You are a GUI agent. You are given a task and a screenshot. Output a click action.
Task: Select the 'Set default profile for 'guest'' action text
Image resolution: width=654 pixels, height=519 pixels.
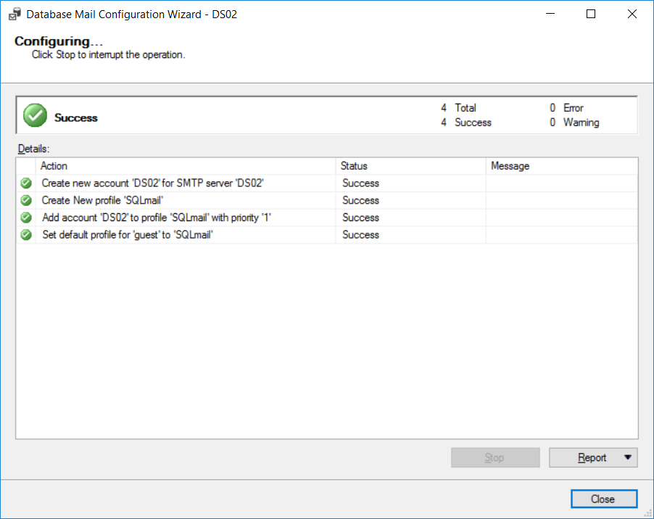pyautogui.click(x=127, y=235)
